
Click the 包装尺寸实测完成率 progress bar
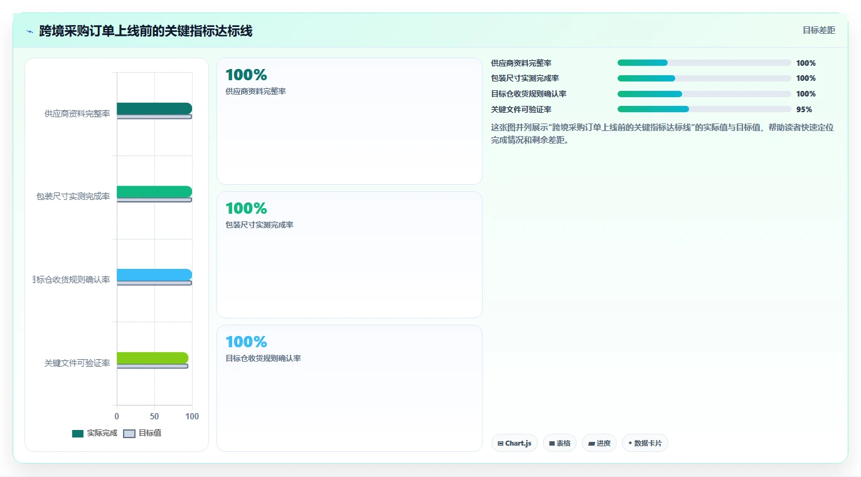pos(704,78)
